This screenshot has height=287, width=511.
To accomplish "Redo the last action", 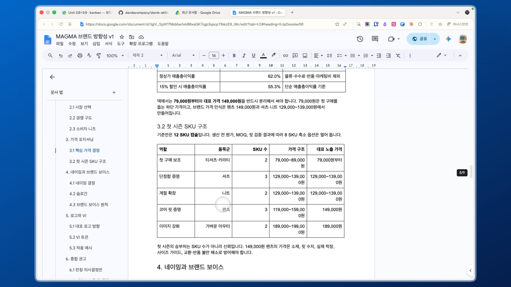I will point(70,55).
